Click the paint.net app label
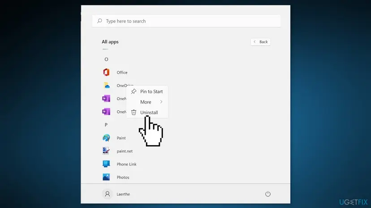The height and width of the screenshot is (208, 371). pos(125,151)
